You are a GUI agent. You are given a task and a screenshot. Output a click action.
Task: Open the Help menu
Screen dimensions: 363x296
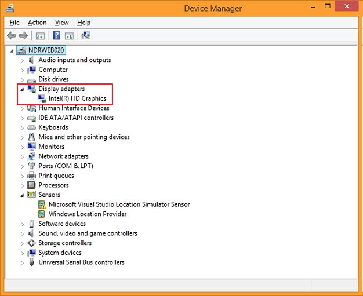84,23
